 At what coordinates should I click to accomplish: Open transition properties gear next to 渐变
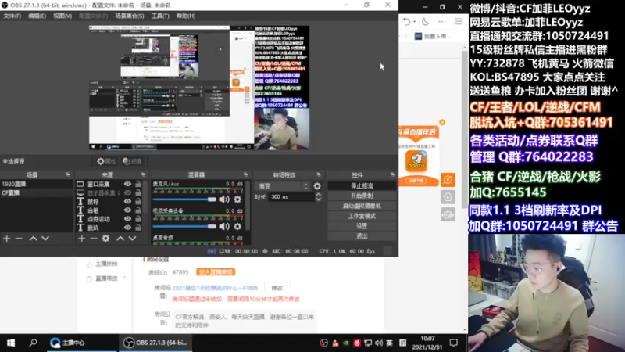pos(317,186)
